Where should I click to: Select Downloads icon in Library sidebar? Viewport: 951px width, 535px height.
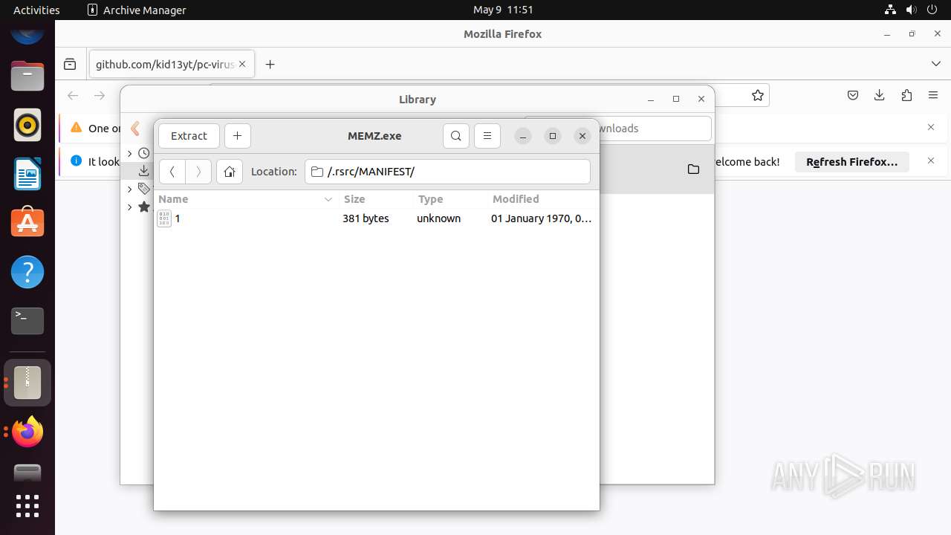coord(144,171)
